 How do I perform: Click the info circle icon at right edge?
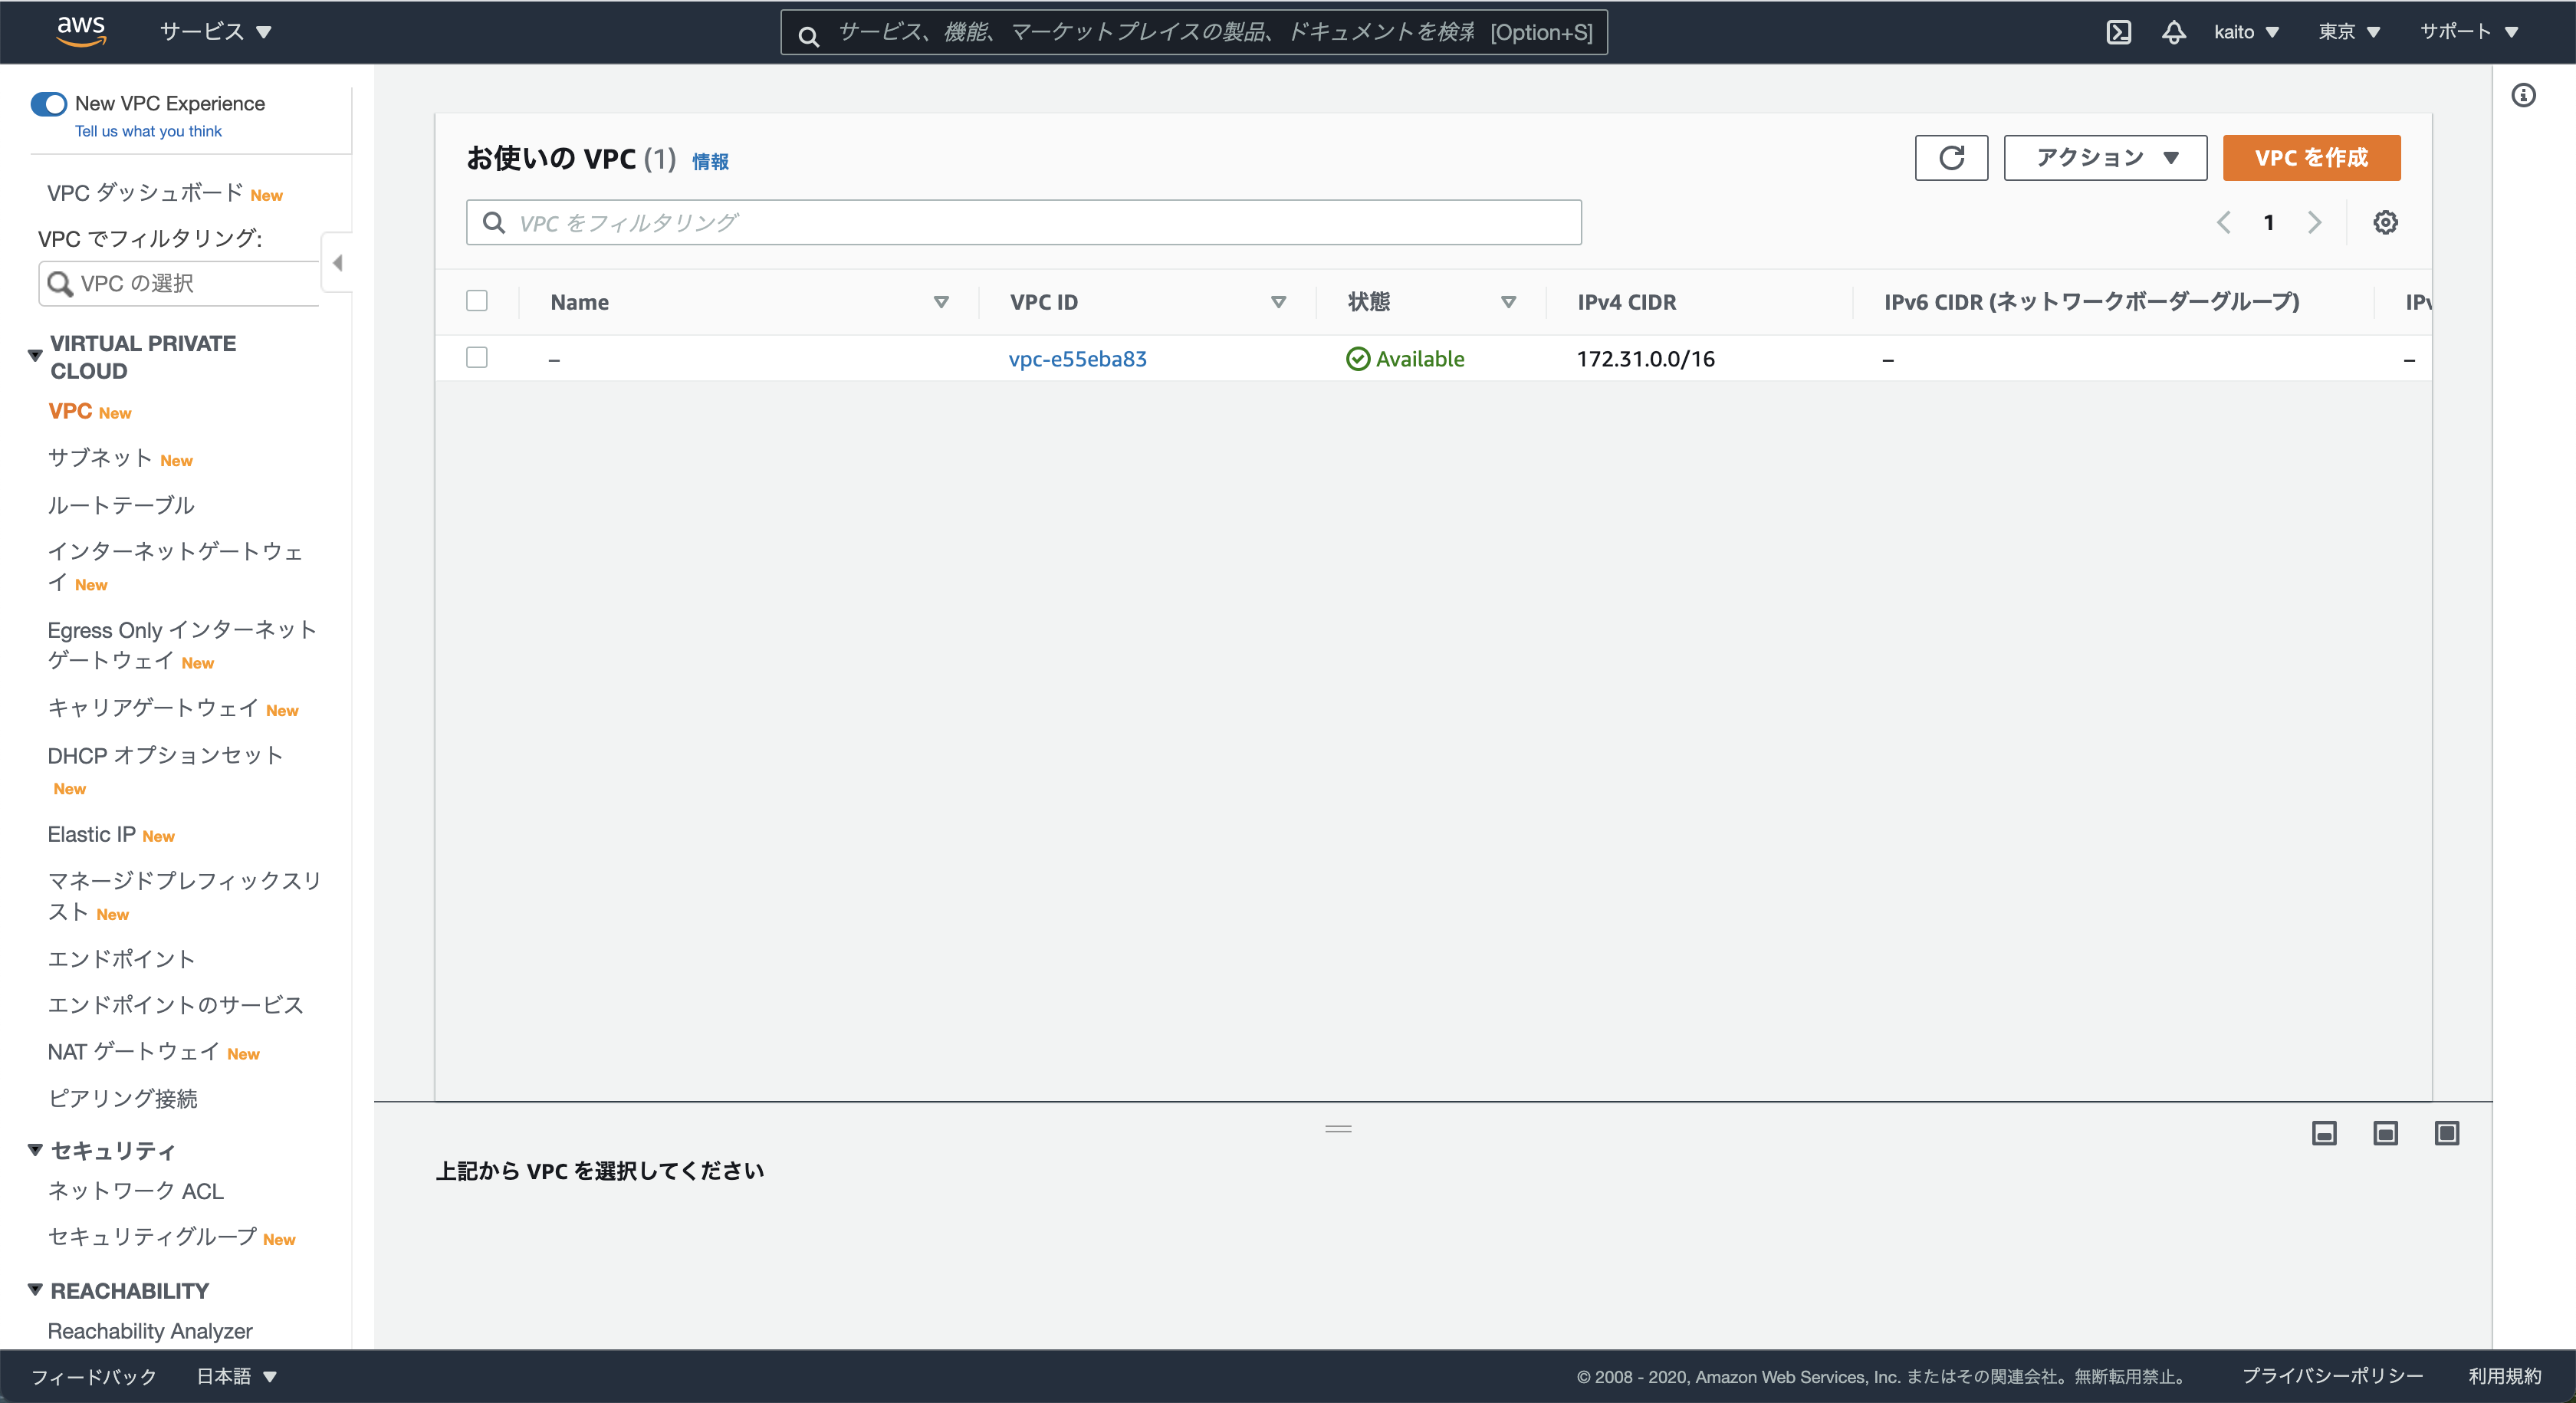(2523, 95)
